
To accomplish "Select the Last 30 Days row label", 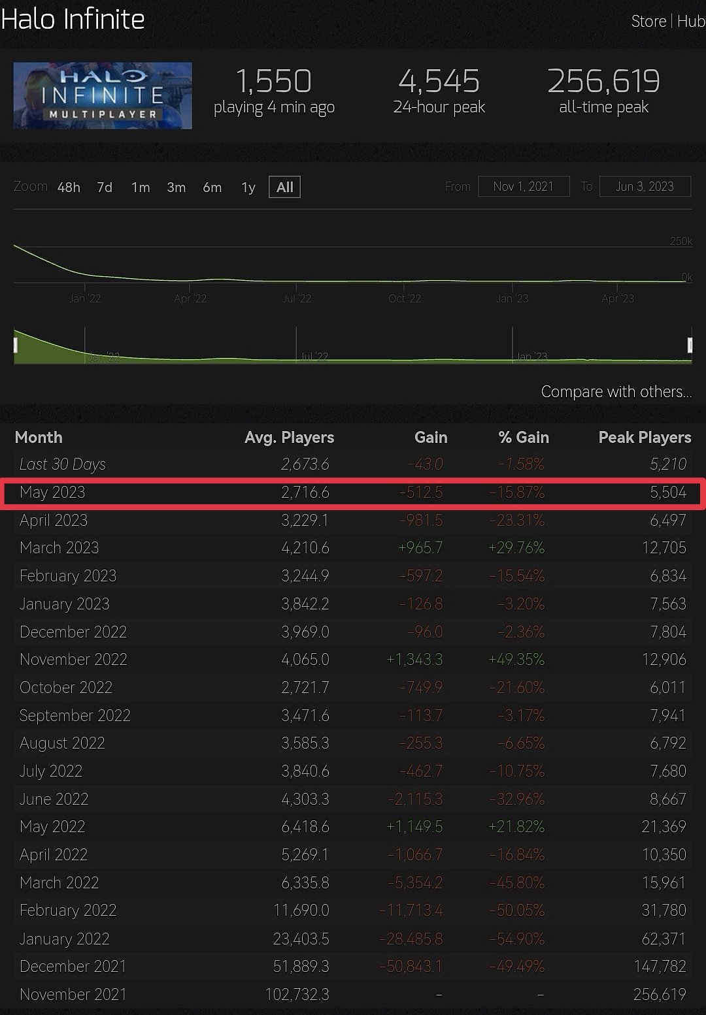I will coord(63,464).
